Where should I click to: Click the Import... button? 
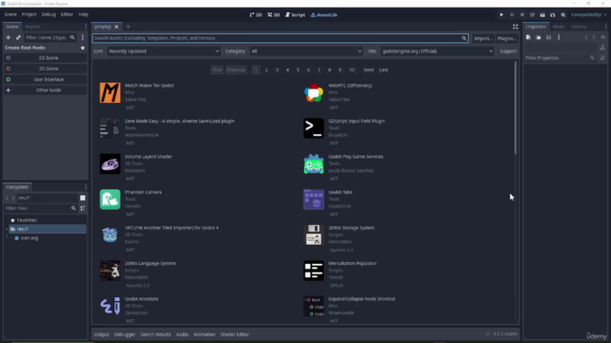[x=483, y=38]
